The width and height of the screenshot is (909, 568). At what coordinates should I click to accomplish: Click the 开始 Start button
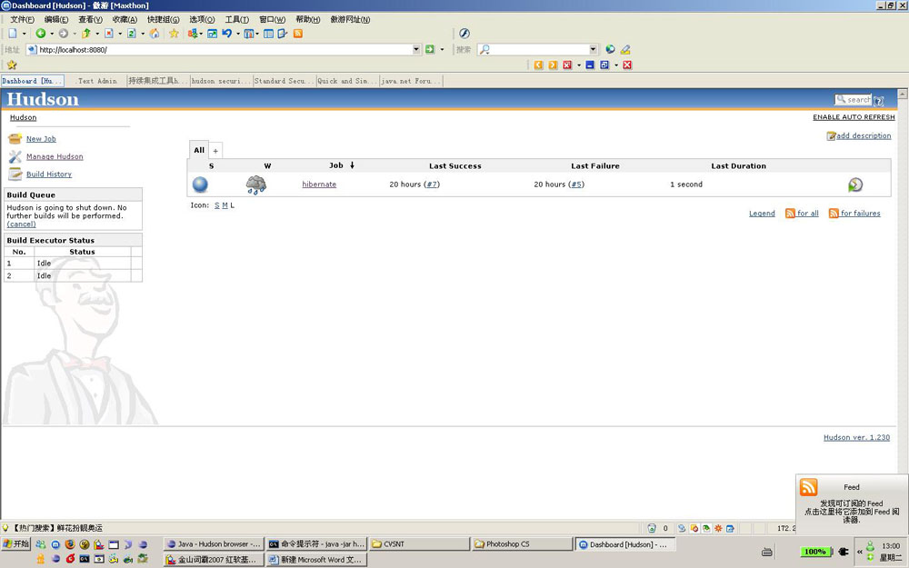15,544
